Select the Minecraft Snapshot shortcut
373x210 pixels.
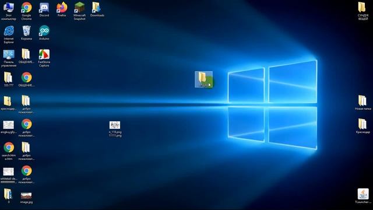tap(79, 11)
